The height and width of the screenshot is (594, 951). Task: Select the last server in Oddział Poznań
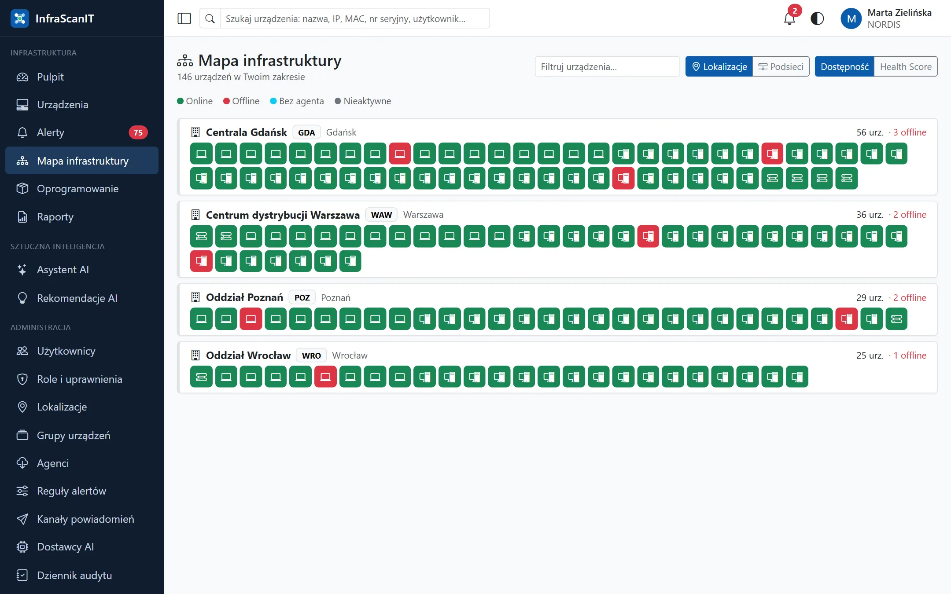click(x=896, y=319)
